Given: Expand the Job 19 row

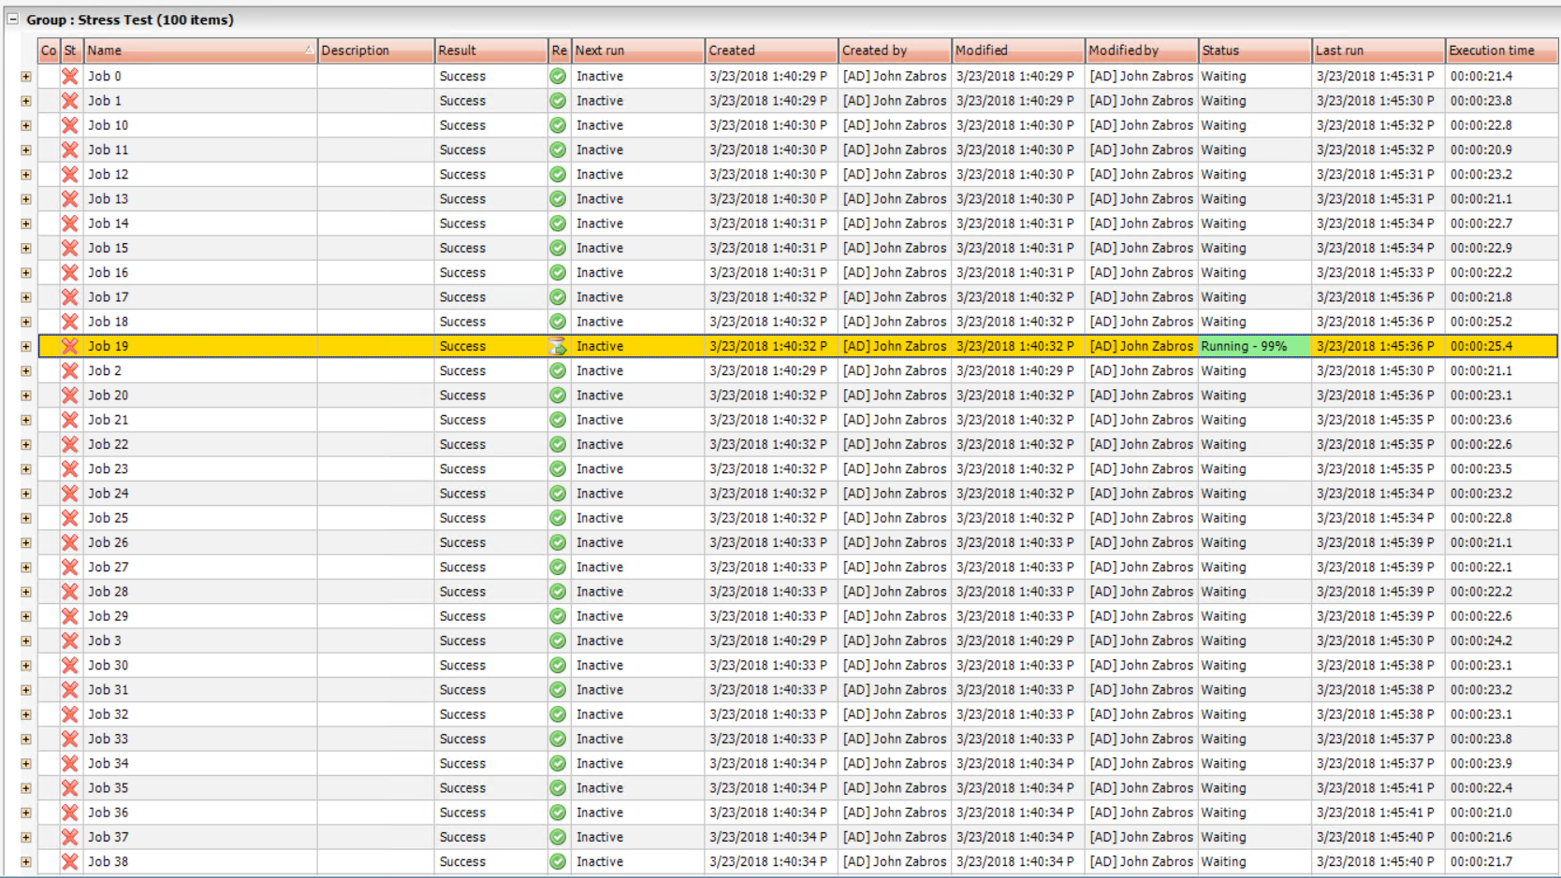Looking at the screenshot, I should [26, 347].
